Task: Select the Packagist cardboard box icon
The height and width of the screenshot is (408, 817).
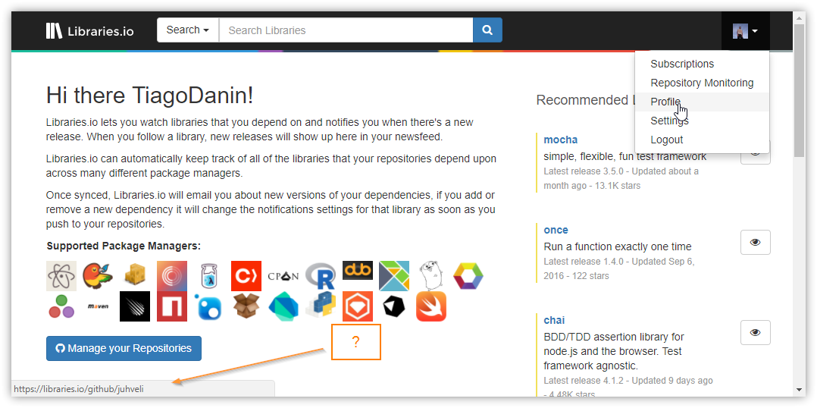Action: click(246, 306)
